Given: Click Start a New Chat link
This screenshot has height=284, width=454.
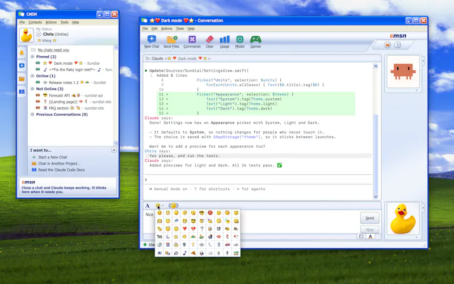Looking at the screenshot, I should pos(52,157).
